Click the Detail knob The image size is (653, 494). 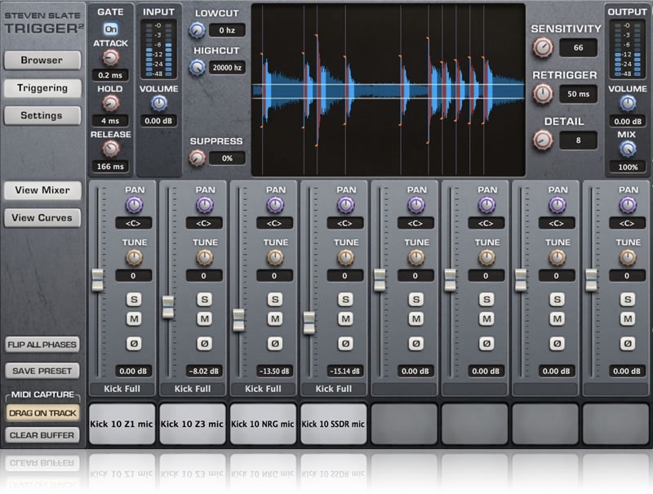pos(543,140)
